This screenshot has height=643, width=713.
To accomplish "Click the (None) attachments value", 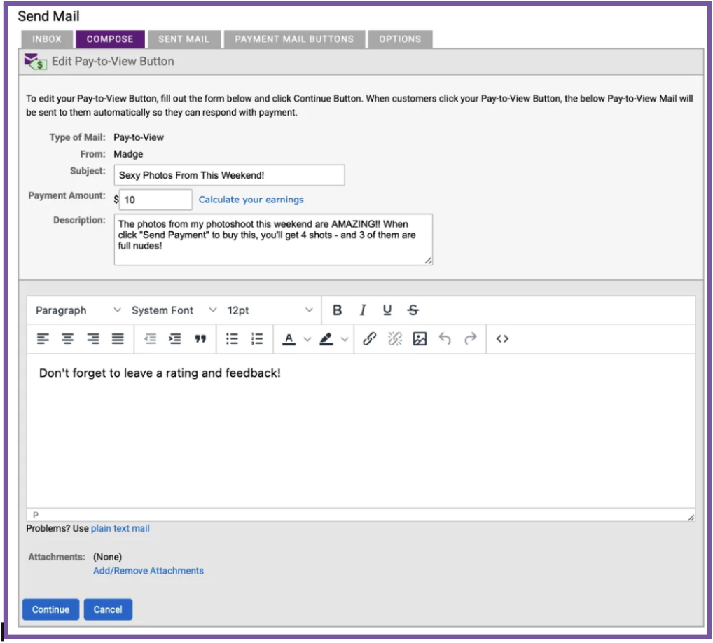I will [x=107, y=557].
